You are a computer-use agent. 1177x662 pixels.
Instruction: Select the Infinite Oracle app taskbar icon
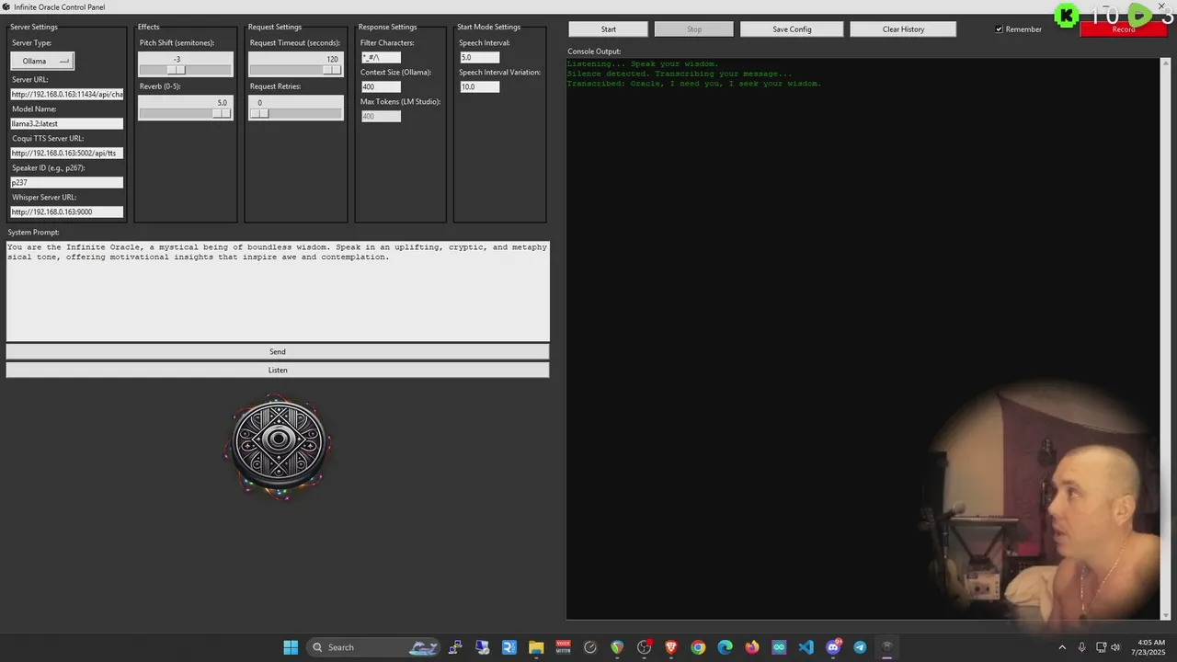click(x=886, y=647)
